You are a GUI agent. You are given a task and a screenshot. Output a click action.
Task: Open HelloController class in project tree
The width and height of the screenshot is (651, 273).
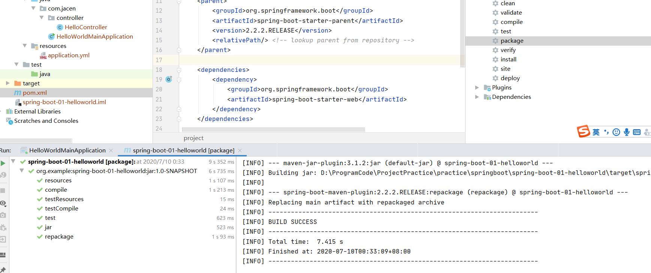pos(86,27)
